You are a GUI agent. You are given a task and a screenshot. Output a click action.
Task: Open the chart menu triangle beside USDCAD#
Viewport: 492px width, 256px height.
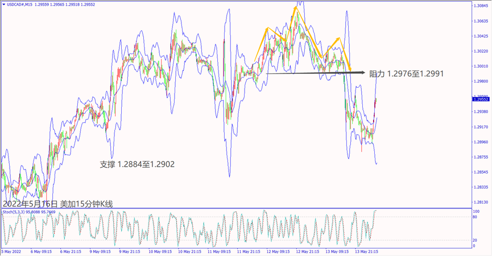[4, 4]
